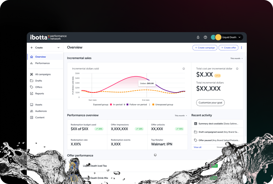Click the Draft campaign saved folder icon
Viewport: 273px width, 184px height.
point(195,132)
